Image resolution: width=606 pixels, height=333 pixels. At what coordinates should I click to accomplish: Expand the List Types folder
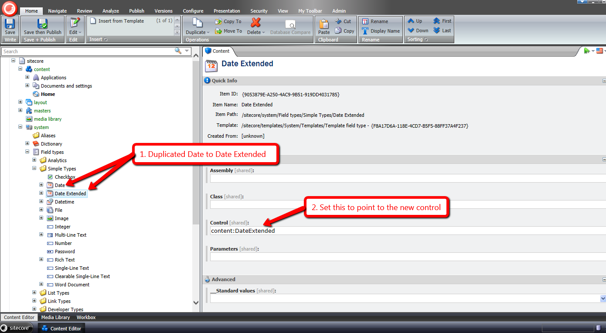34,293
